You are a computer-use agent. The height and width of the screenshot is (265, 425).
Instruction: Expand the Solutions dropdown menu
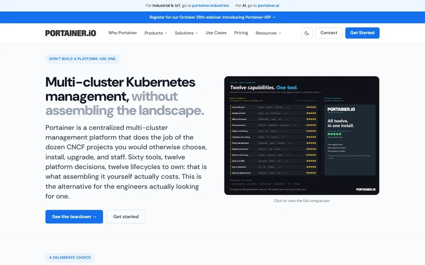coord(186,33)
